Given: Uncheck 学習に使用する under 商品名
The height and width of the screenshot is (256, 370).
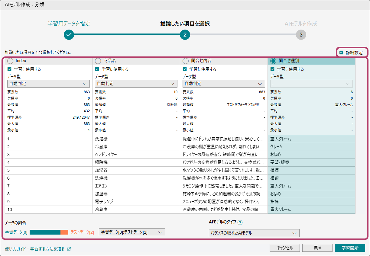Looking at the screenshot, I should coord(97,69).
